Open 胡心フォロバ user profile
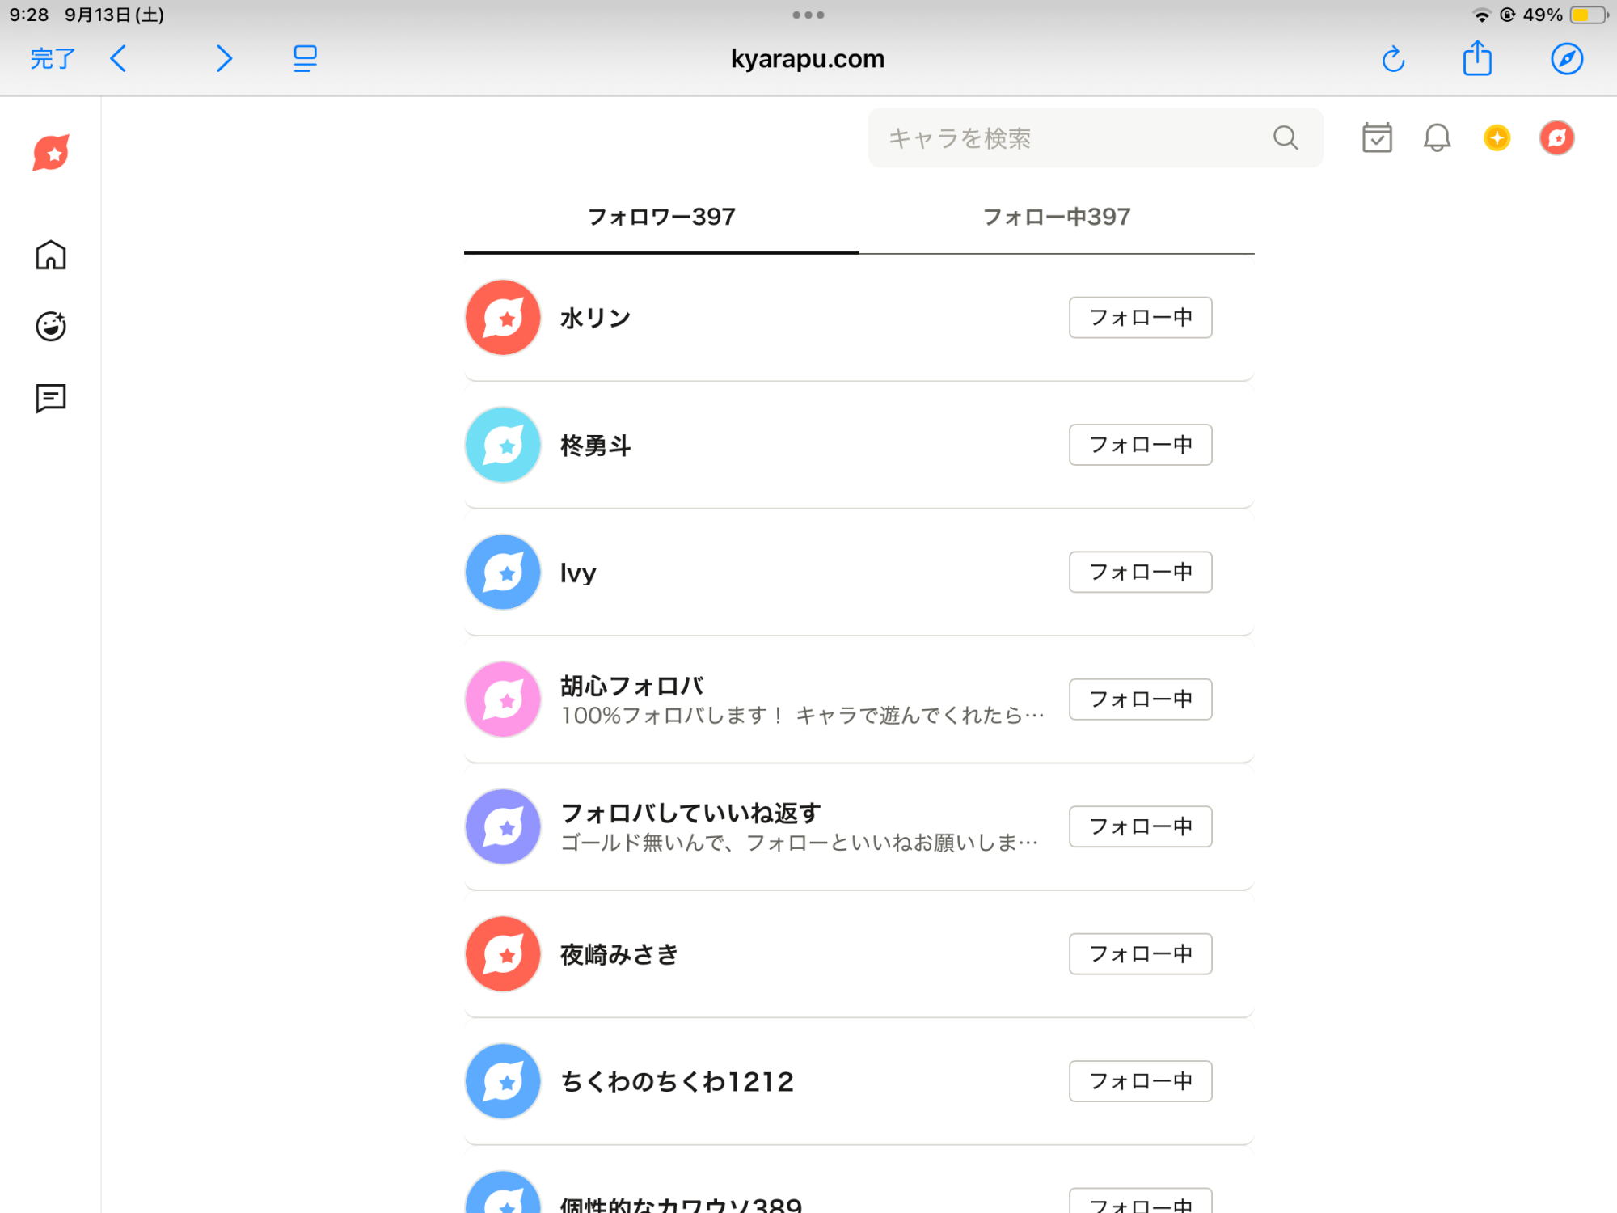This screenshot has width=1617, height=1213. point(631,687)
